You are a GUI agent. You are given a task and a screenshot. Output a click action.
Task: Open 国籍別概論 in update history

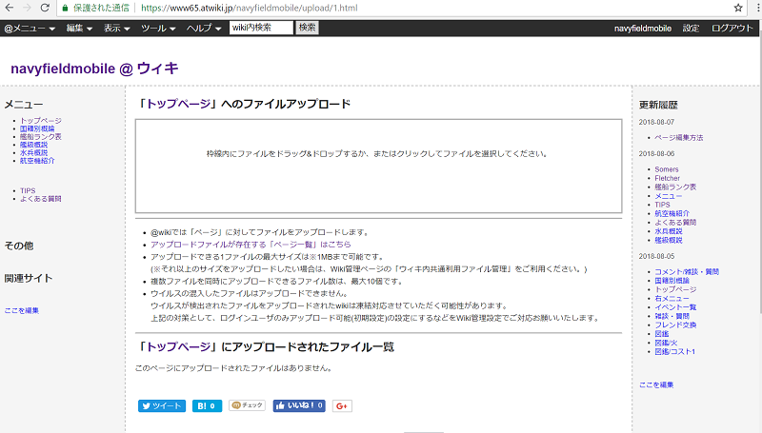(672, 281)
